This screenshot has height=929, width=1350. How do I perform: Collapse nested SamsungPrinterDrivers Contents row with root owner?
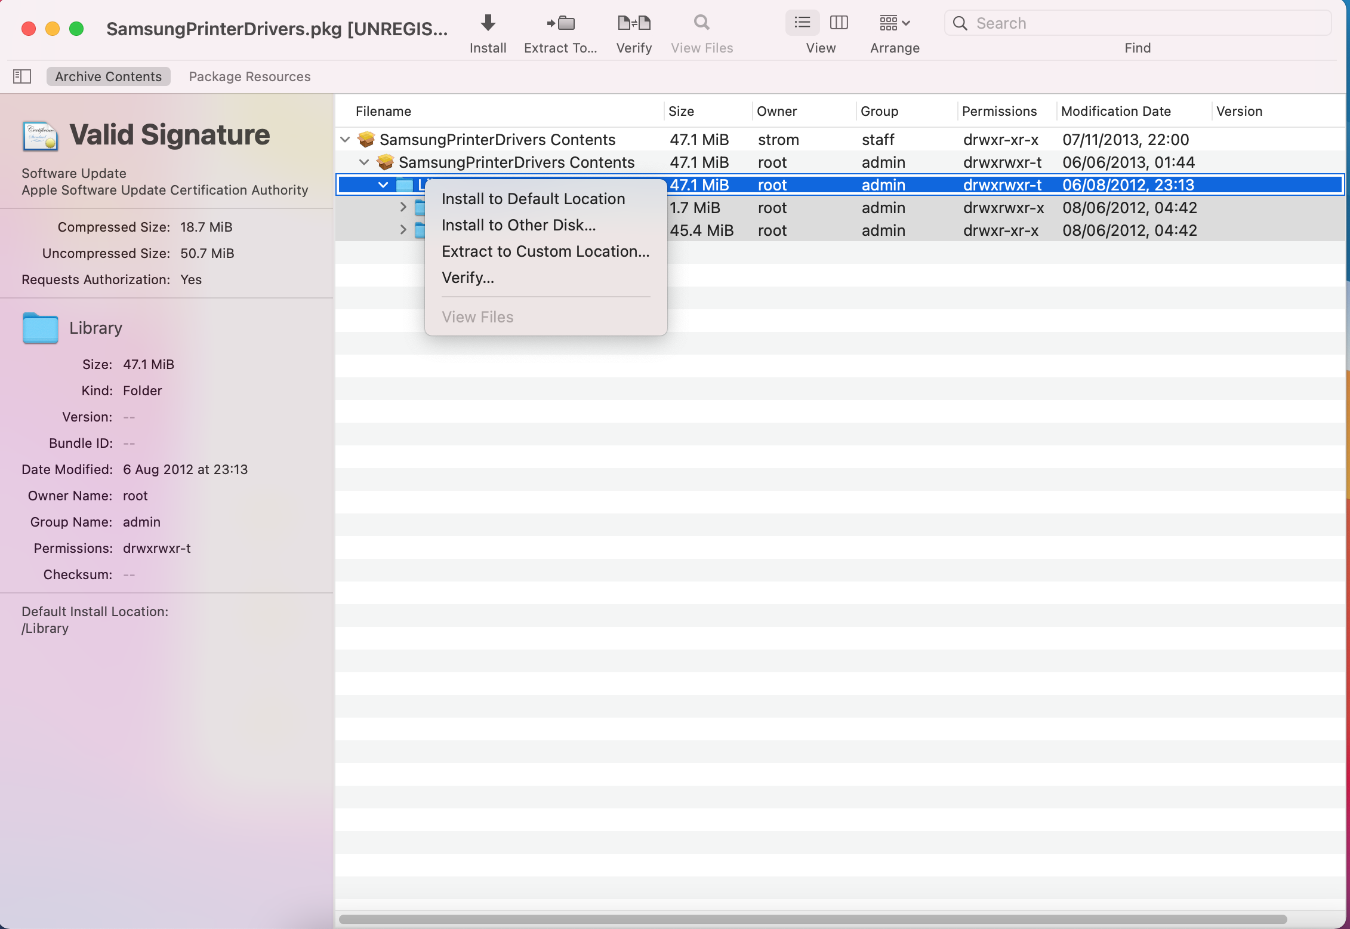[364, 162]
